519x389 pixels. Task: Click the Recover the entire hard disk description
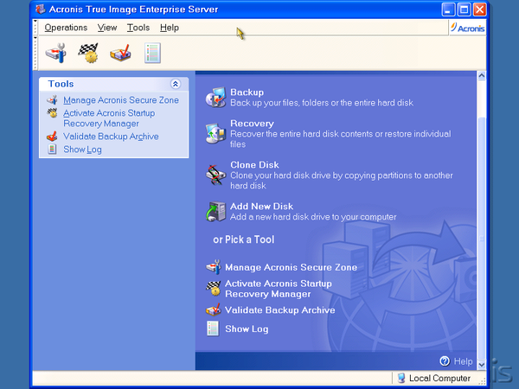(341, 139)
